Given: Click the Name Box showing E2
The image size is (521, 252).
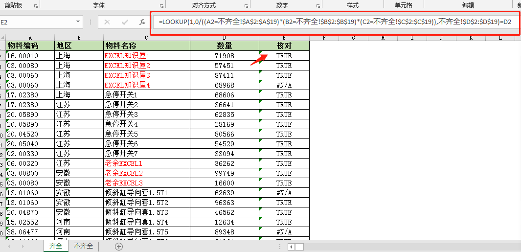Looking at the screenshot, I should (37, 23).
